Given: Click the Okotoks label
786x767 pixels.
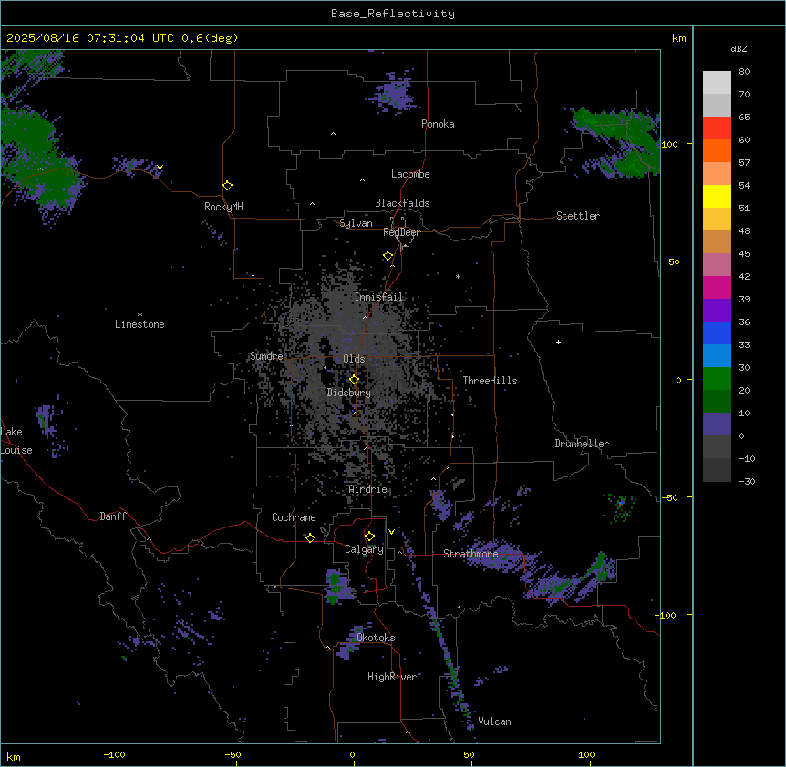Looking at the screenshot, I should [376, 638].
